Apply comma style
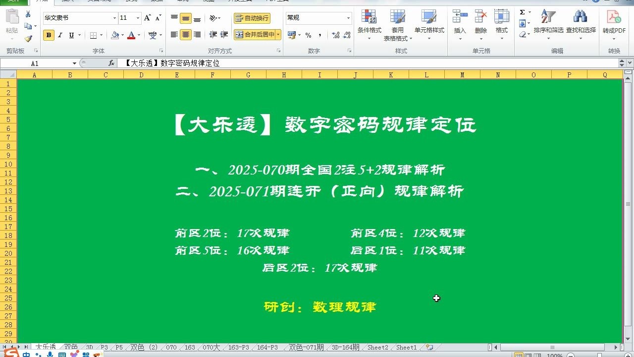This screenshot has width=634, height=357. coord(320,35)
